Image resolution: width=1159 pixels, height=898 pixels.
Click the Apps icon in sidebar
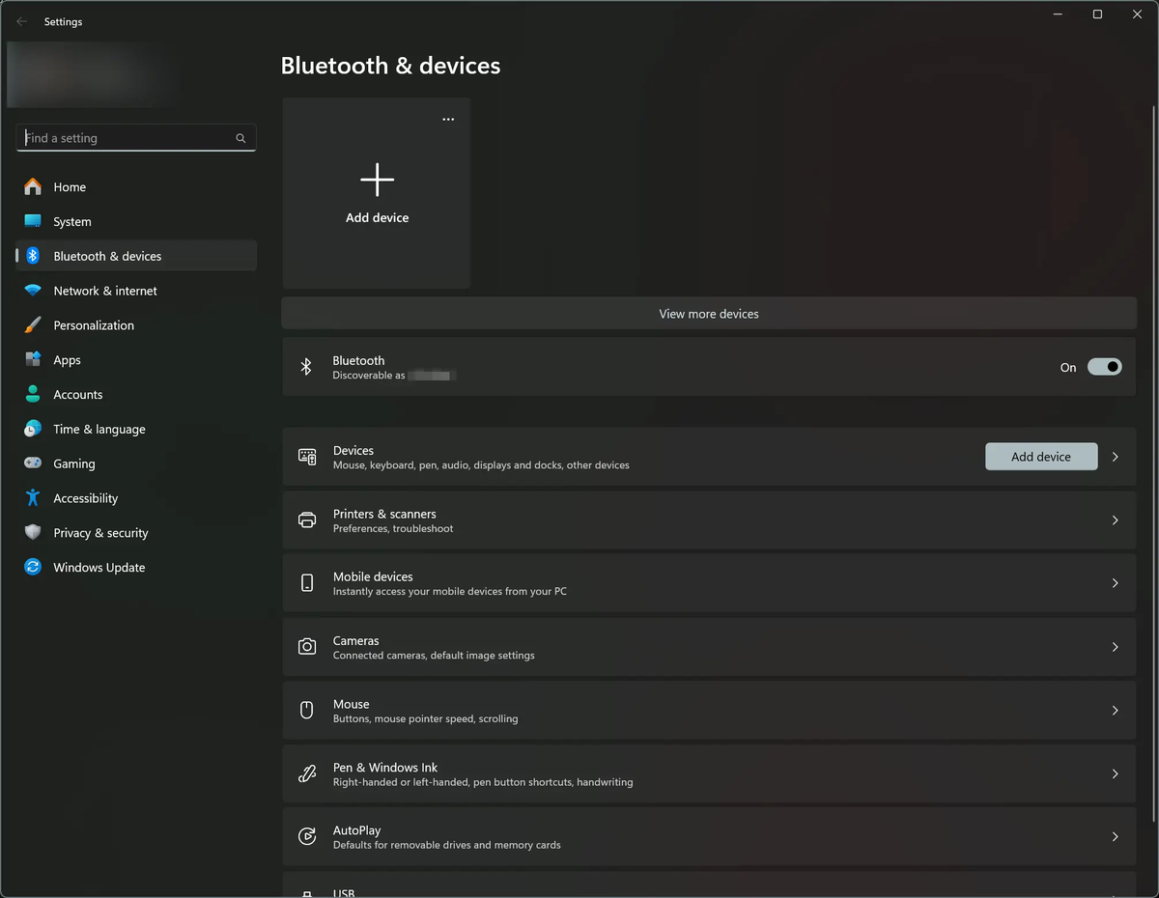point(33,359)
